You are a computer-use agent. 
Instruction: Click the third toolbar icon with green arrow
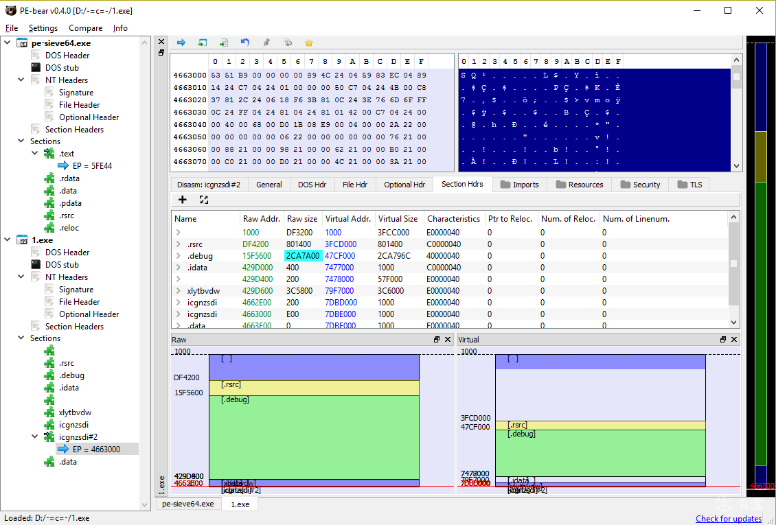click(224, 43)
